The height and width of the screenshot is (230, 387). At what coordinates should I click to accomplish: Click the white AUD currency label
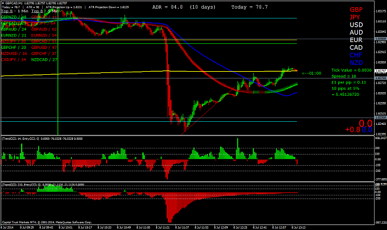pos(356,33)
